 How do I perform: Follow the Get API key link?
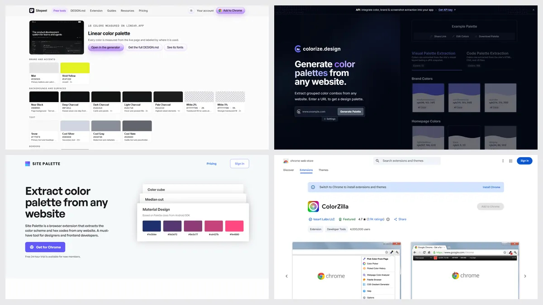[x=447, y=9]
